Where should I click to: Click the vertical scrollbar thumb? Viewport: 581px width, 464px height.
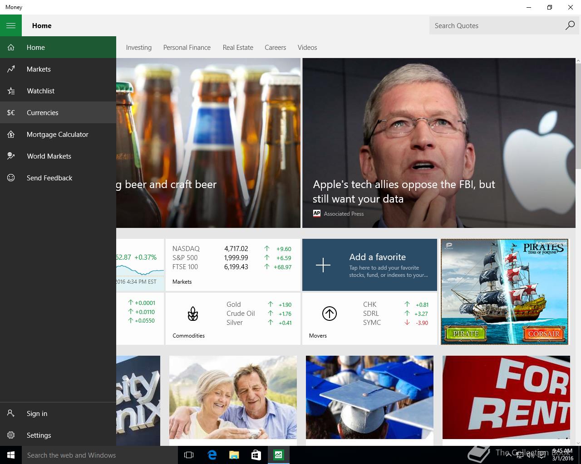click(578, 116)
